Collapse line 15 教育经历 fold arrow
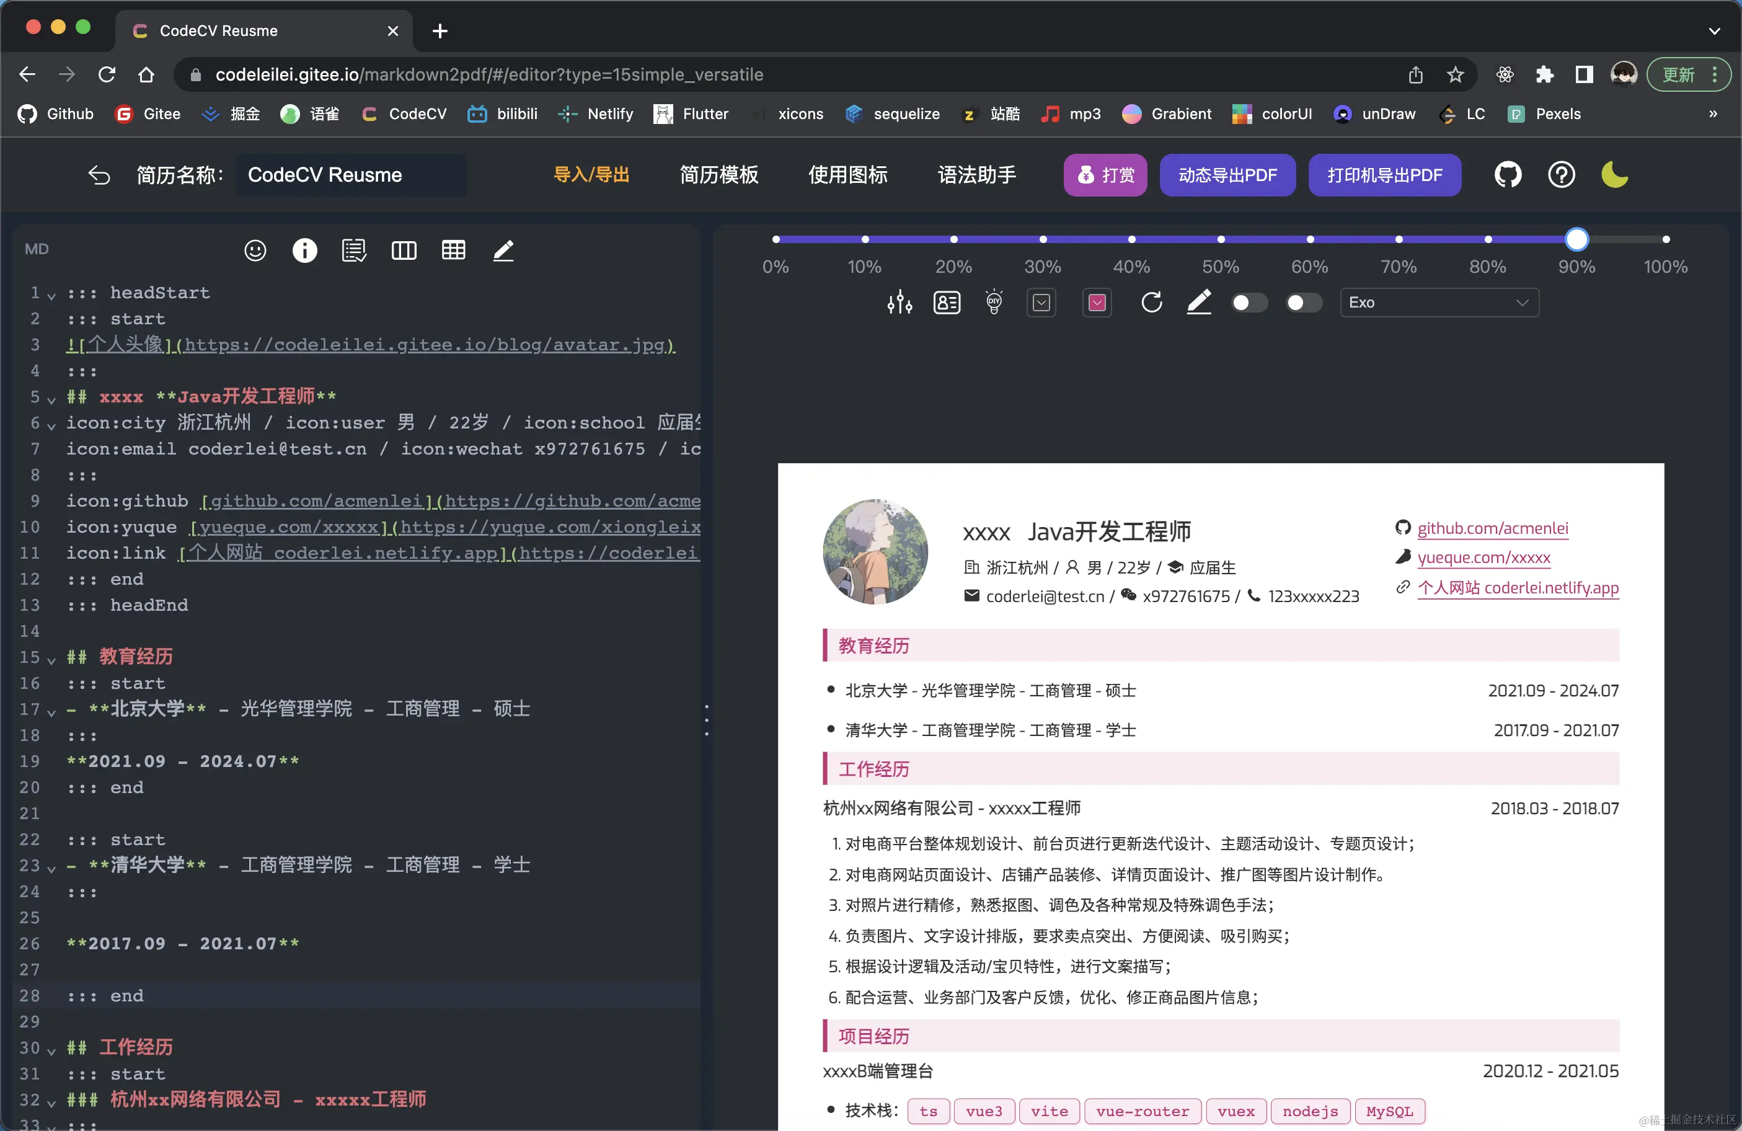This screenshot has height=1131, width=1742. (51, 660)
